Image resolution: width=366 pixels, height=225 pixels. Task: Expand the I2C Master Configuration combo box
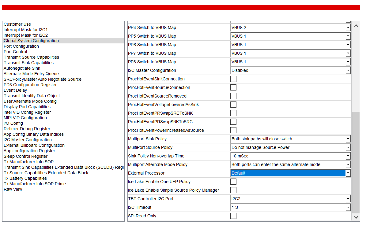click(x=290, y=70)
